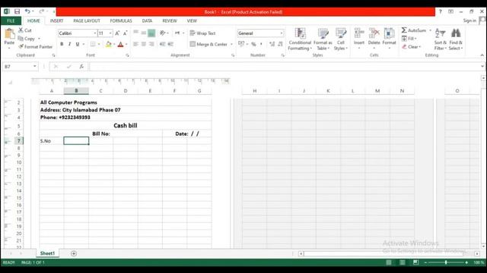The image size is (487, 273).
Task: Open Conditional Formatting
Action: [x=300, y=39]
